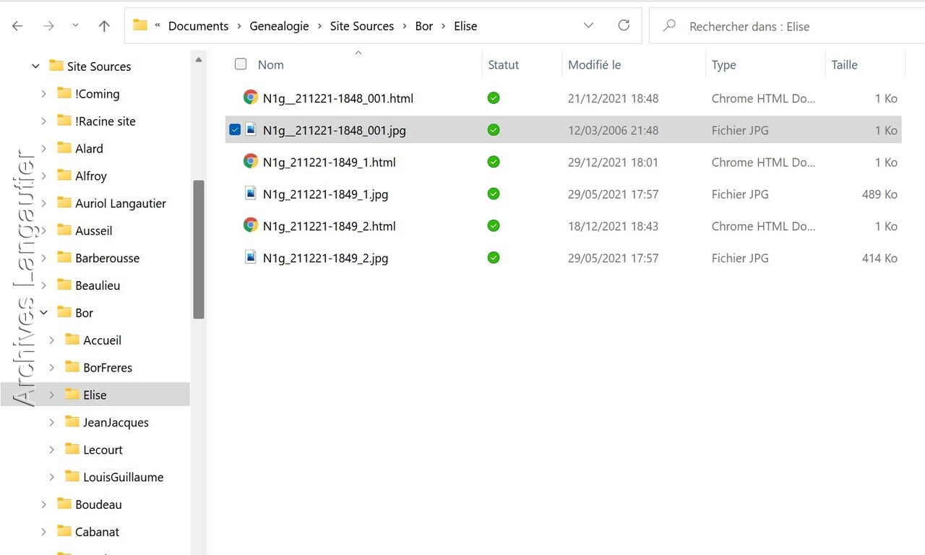Uncheck the N1g__211221-1848_001.jpg checkbox
The width and height of the screenshot is (925, 555).
tap(235, 130)
